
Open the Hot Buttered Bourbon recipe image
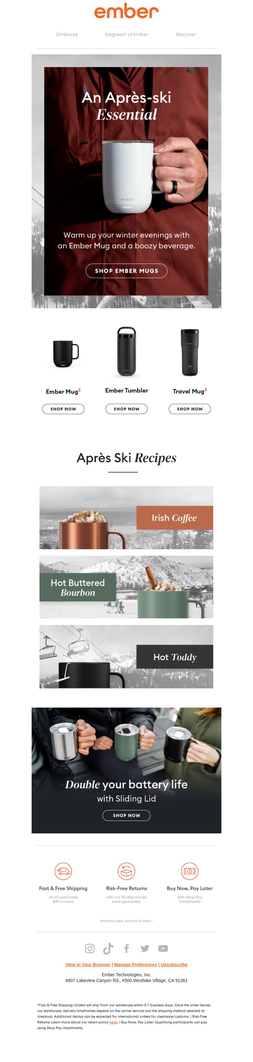126,587
